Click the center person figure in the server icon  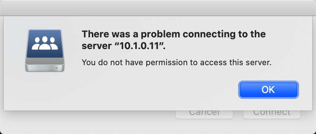tap(45, 43)
